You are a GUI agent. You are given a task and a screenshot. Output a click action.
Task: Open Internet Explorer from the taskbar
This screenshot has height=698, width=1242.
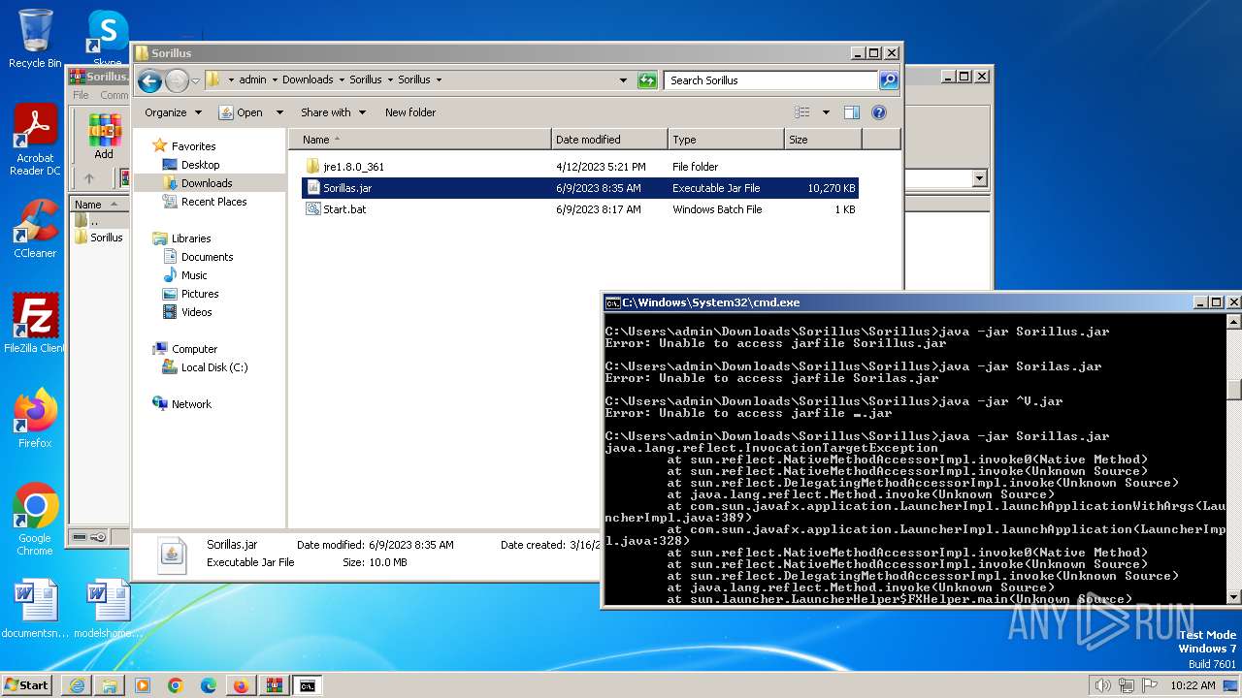coord(77,685)
